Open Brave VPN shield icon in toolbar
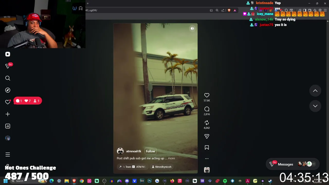The width and height of the screenshot is (329, 185). pyautogui.click(x=320, y=10)
